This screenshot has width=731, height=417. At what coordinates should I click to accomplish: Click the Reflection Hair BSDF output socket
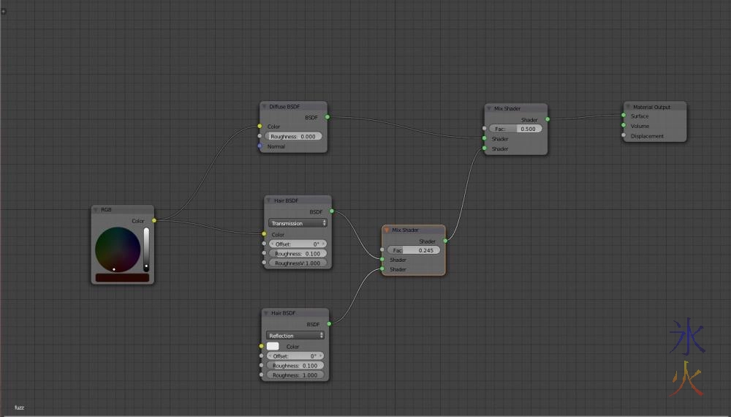[328, 323]
